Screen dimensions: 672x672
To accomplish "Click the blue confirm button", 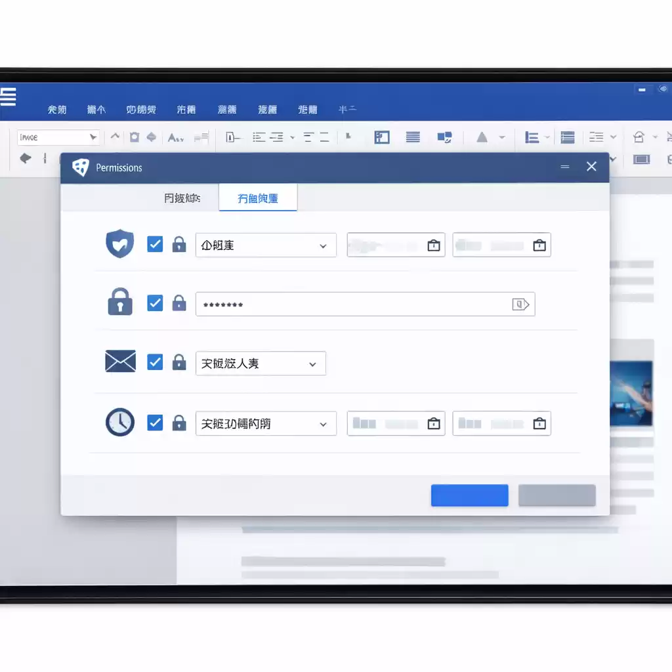I will pyautogui.click(x=469, y=495).
